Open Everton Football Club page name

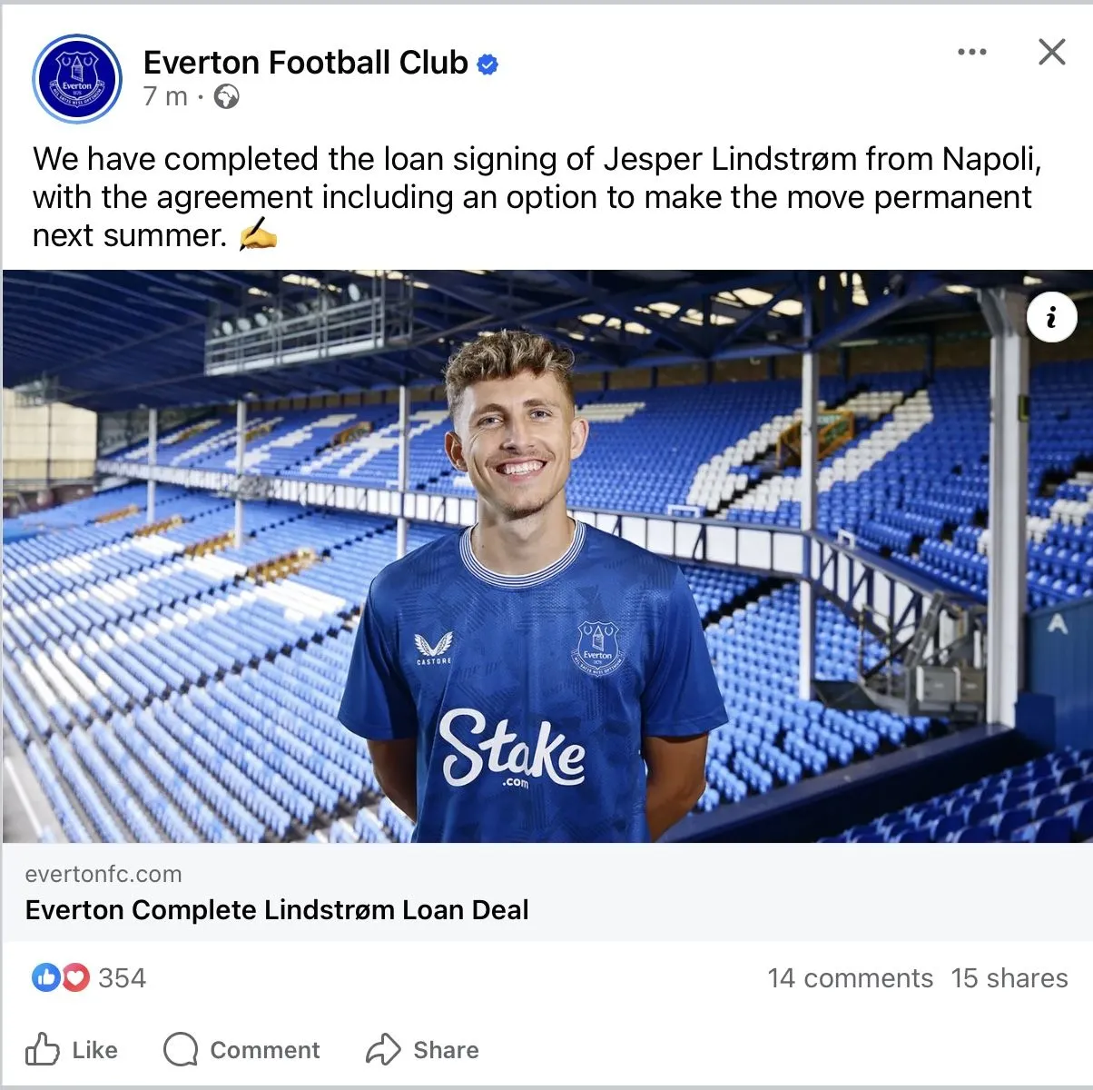pyautogui.click(x=305, y=63)
